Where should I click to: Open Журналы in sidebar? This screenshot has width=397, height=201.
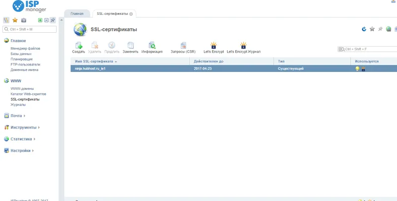tap(18, 105)
